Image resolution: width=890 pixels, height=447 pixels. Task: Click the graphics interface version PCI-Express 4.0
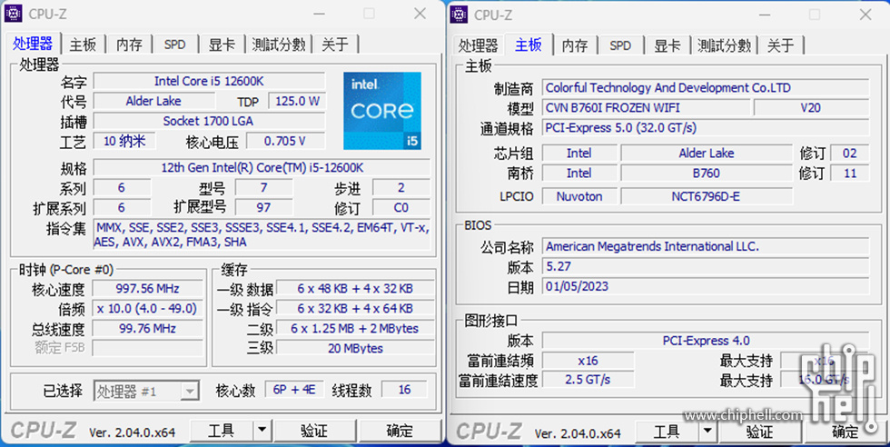pos(706,341)
